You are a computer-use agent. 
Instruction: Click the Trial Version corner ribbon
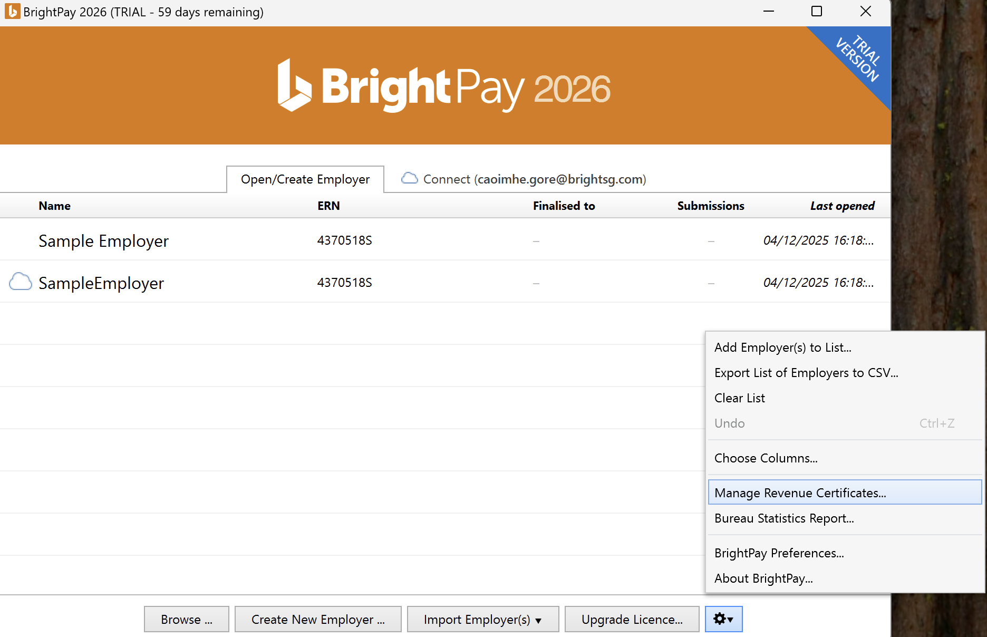pos(858,59)
